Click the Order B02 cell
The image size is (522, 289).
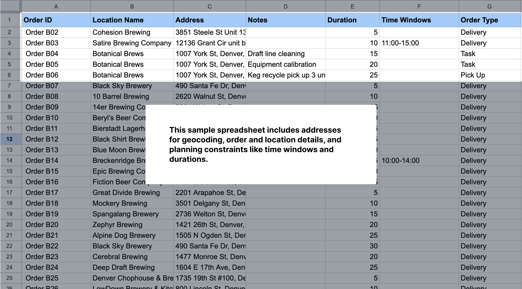point(56,32)
